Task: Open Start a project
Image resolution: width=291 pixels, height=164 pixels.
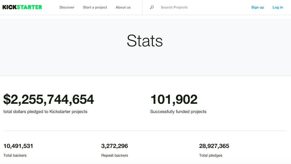Action: click(95, 8)
